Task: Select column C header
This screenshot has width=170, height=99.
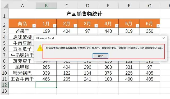Action: (x=67, y=6)
